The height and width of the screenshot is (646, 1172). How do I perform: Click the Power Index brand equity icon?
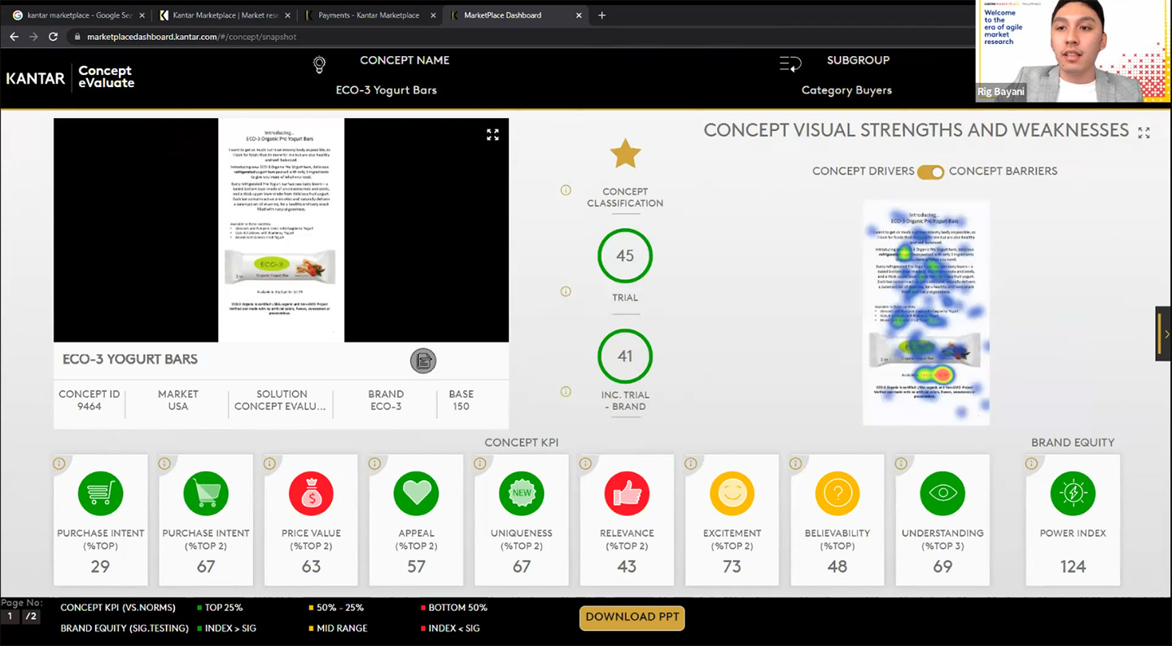1073,493
